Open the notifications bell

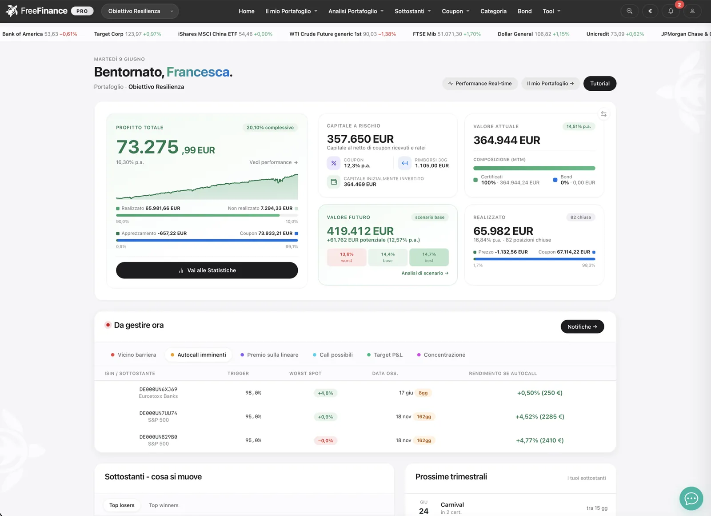pyautogui.click(x=671, y=11)
